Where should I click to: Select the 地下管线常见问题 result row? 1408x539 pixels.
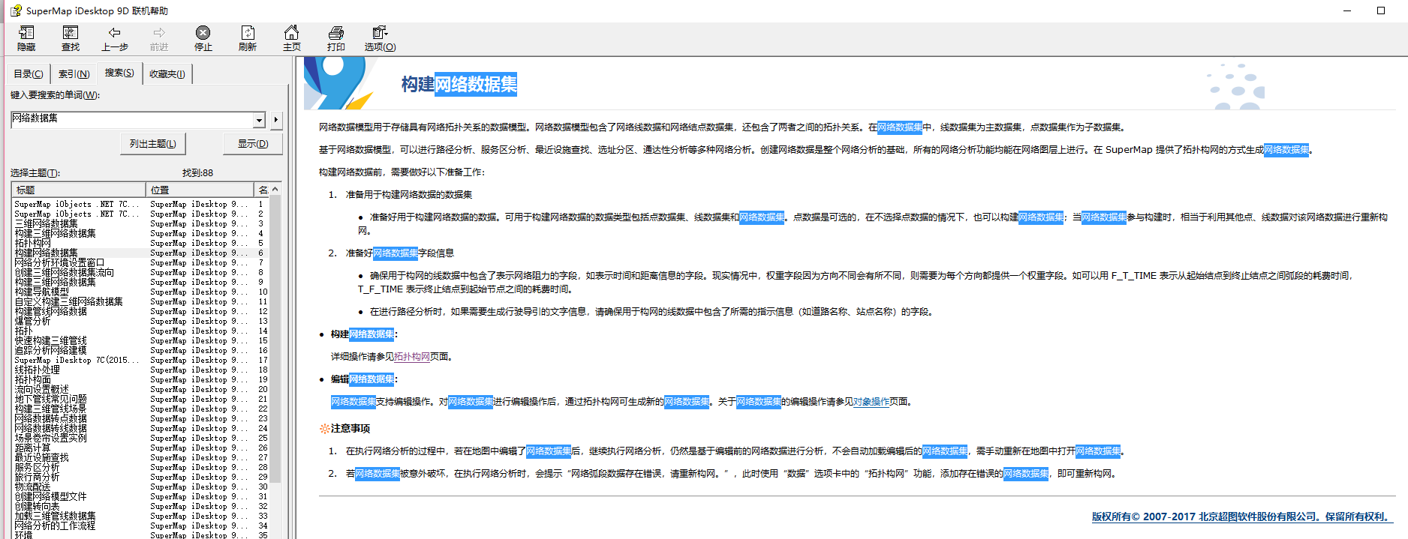(141, 399)
